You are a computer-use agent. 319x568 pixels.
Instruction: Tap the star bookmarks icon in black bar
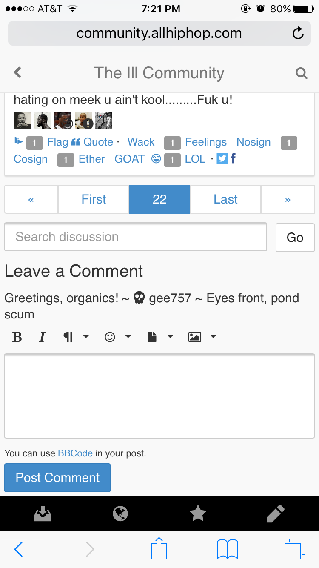(198, 513)
